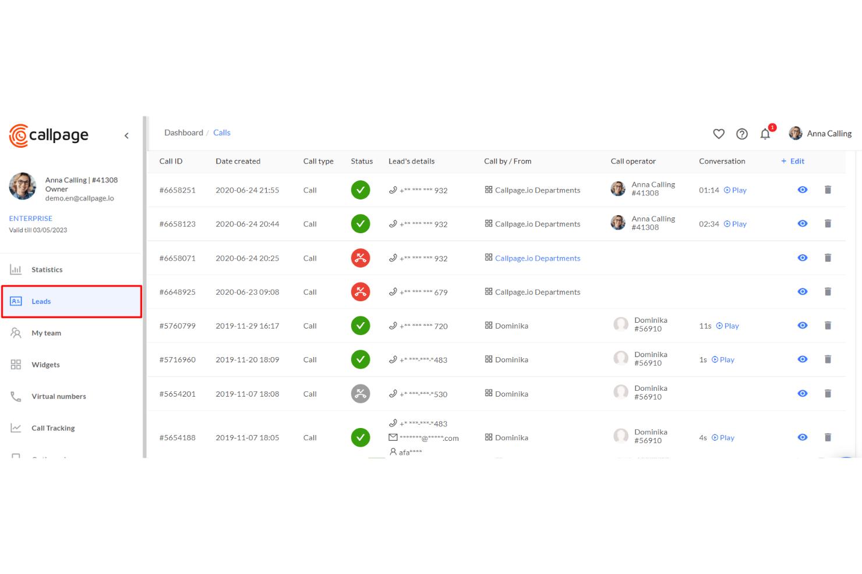862x574 pixels.
Task: Open the Leads menu item
Action: pos(71,301)
